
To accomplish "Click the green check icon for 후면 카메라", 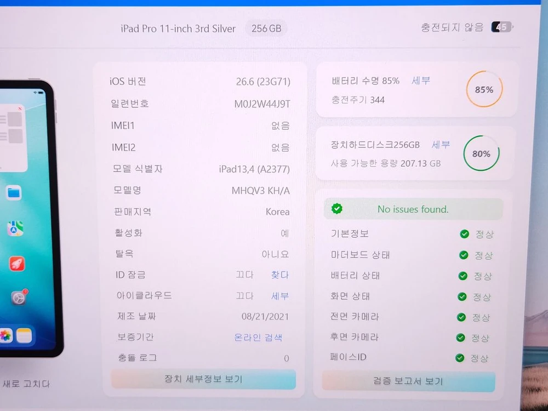I will click(x=461, y=338).
